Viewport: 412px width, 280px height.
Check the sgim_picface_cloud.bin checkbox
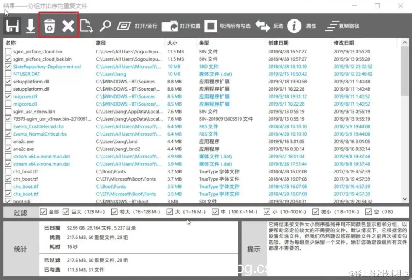7,51
